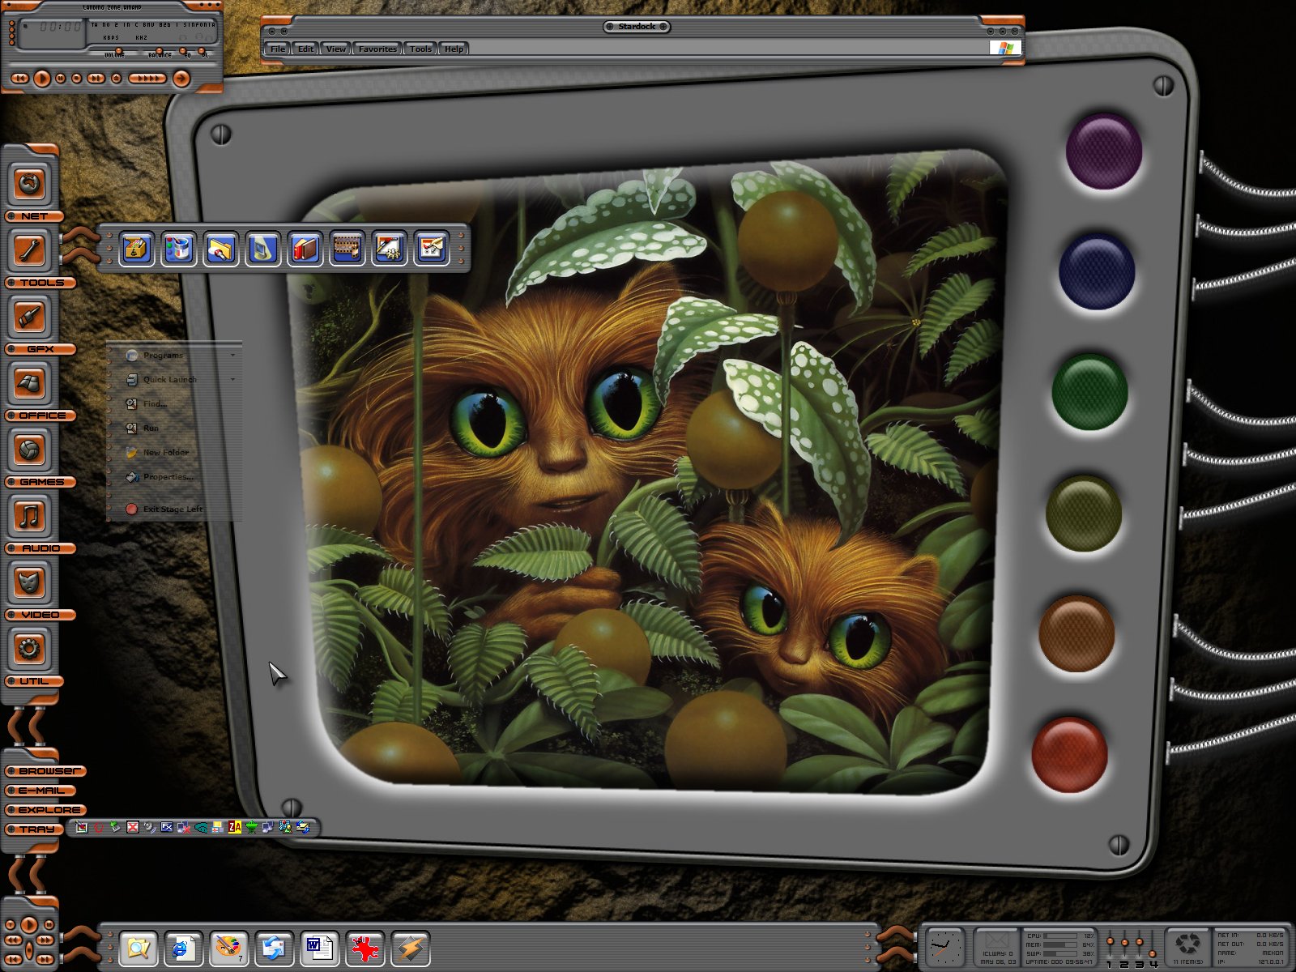Viewport: 1296px width, 972px height.
Task: Expand the Programs submenu arrow
Action: (232, 356)
